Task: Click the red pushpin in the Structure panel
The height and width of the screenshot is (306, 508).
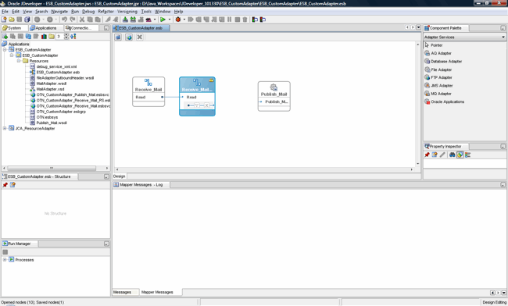Action: [x=5, y=185]
